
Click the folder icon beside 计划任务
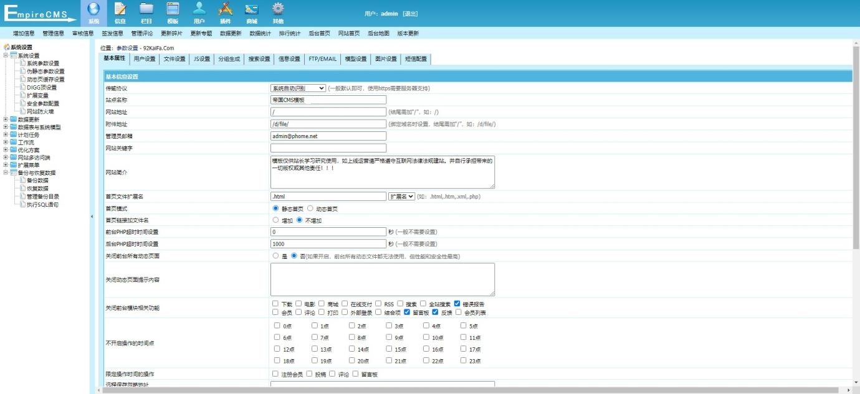coord(14,134)
